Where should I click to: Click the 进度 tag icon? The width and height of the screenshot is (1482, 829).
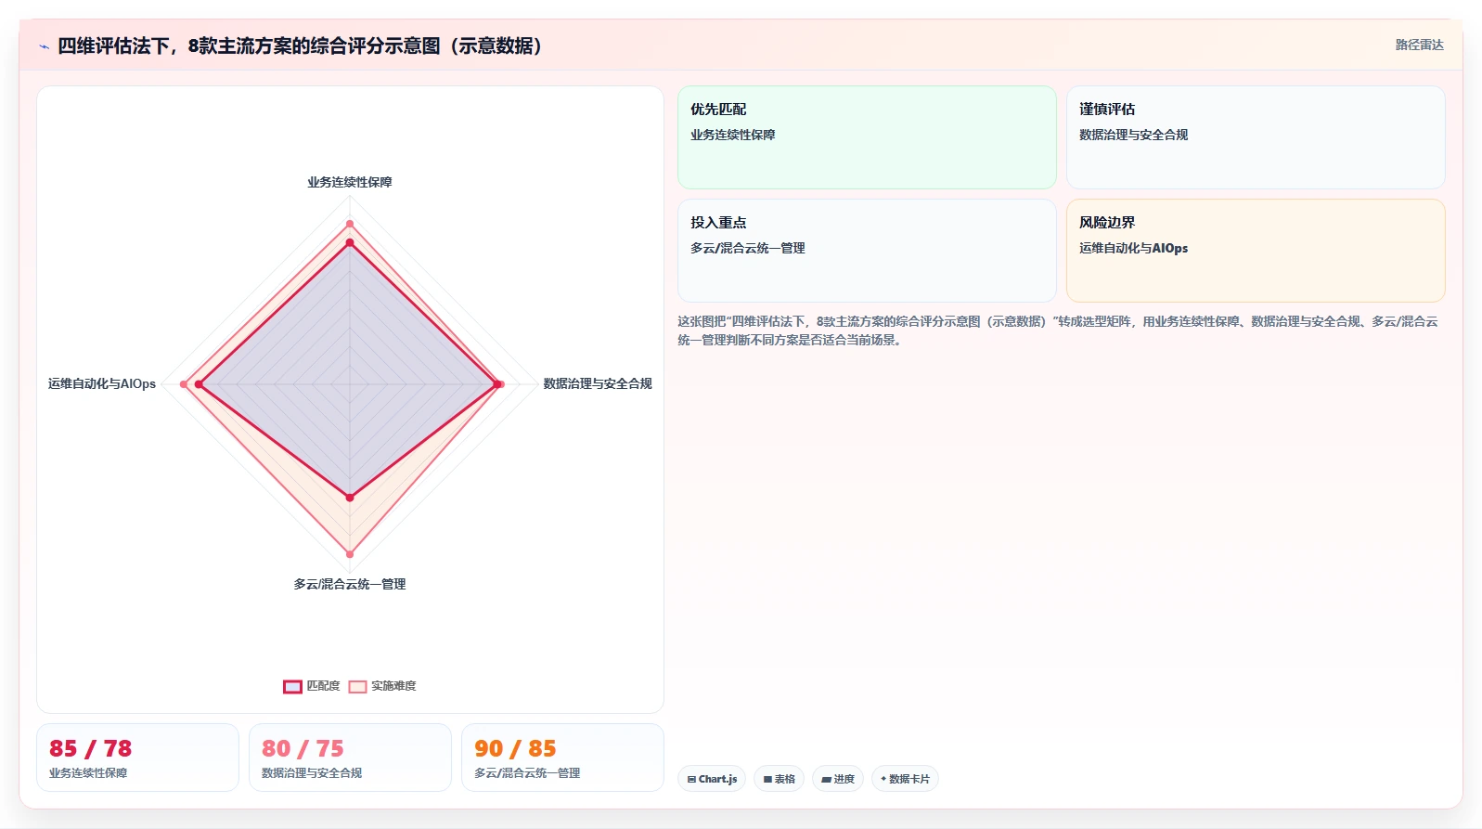[826, 780]
